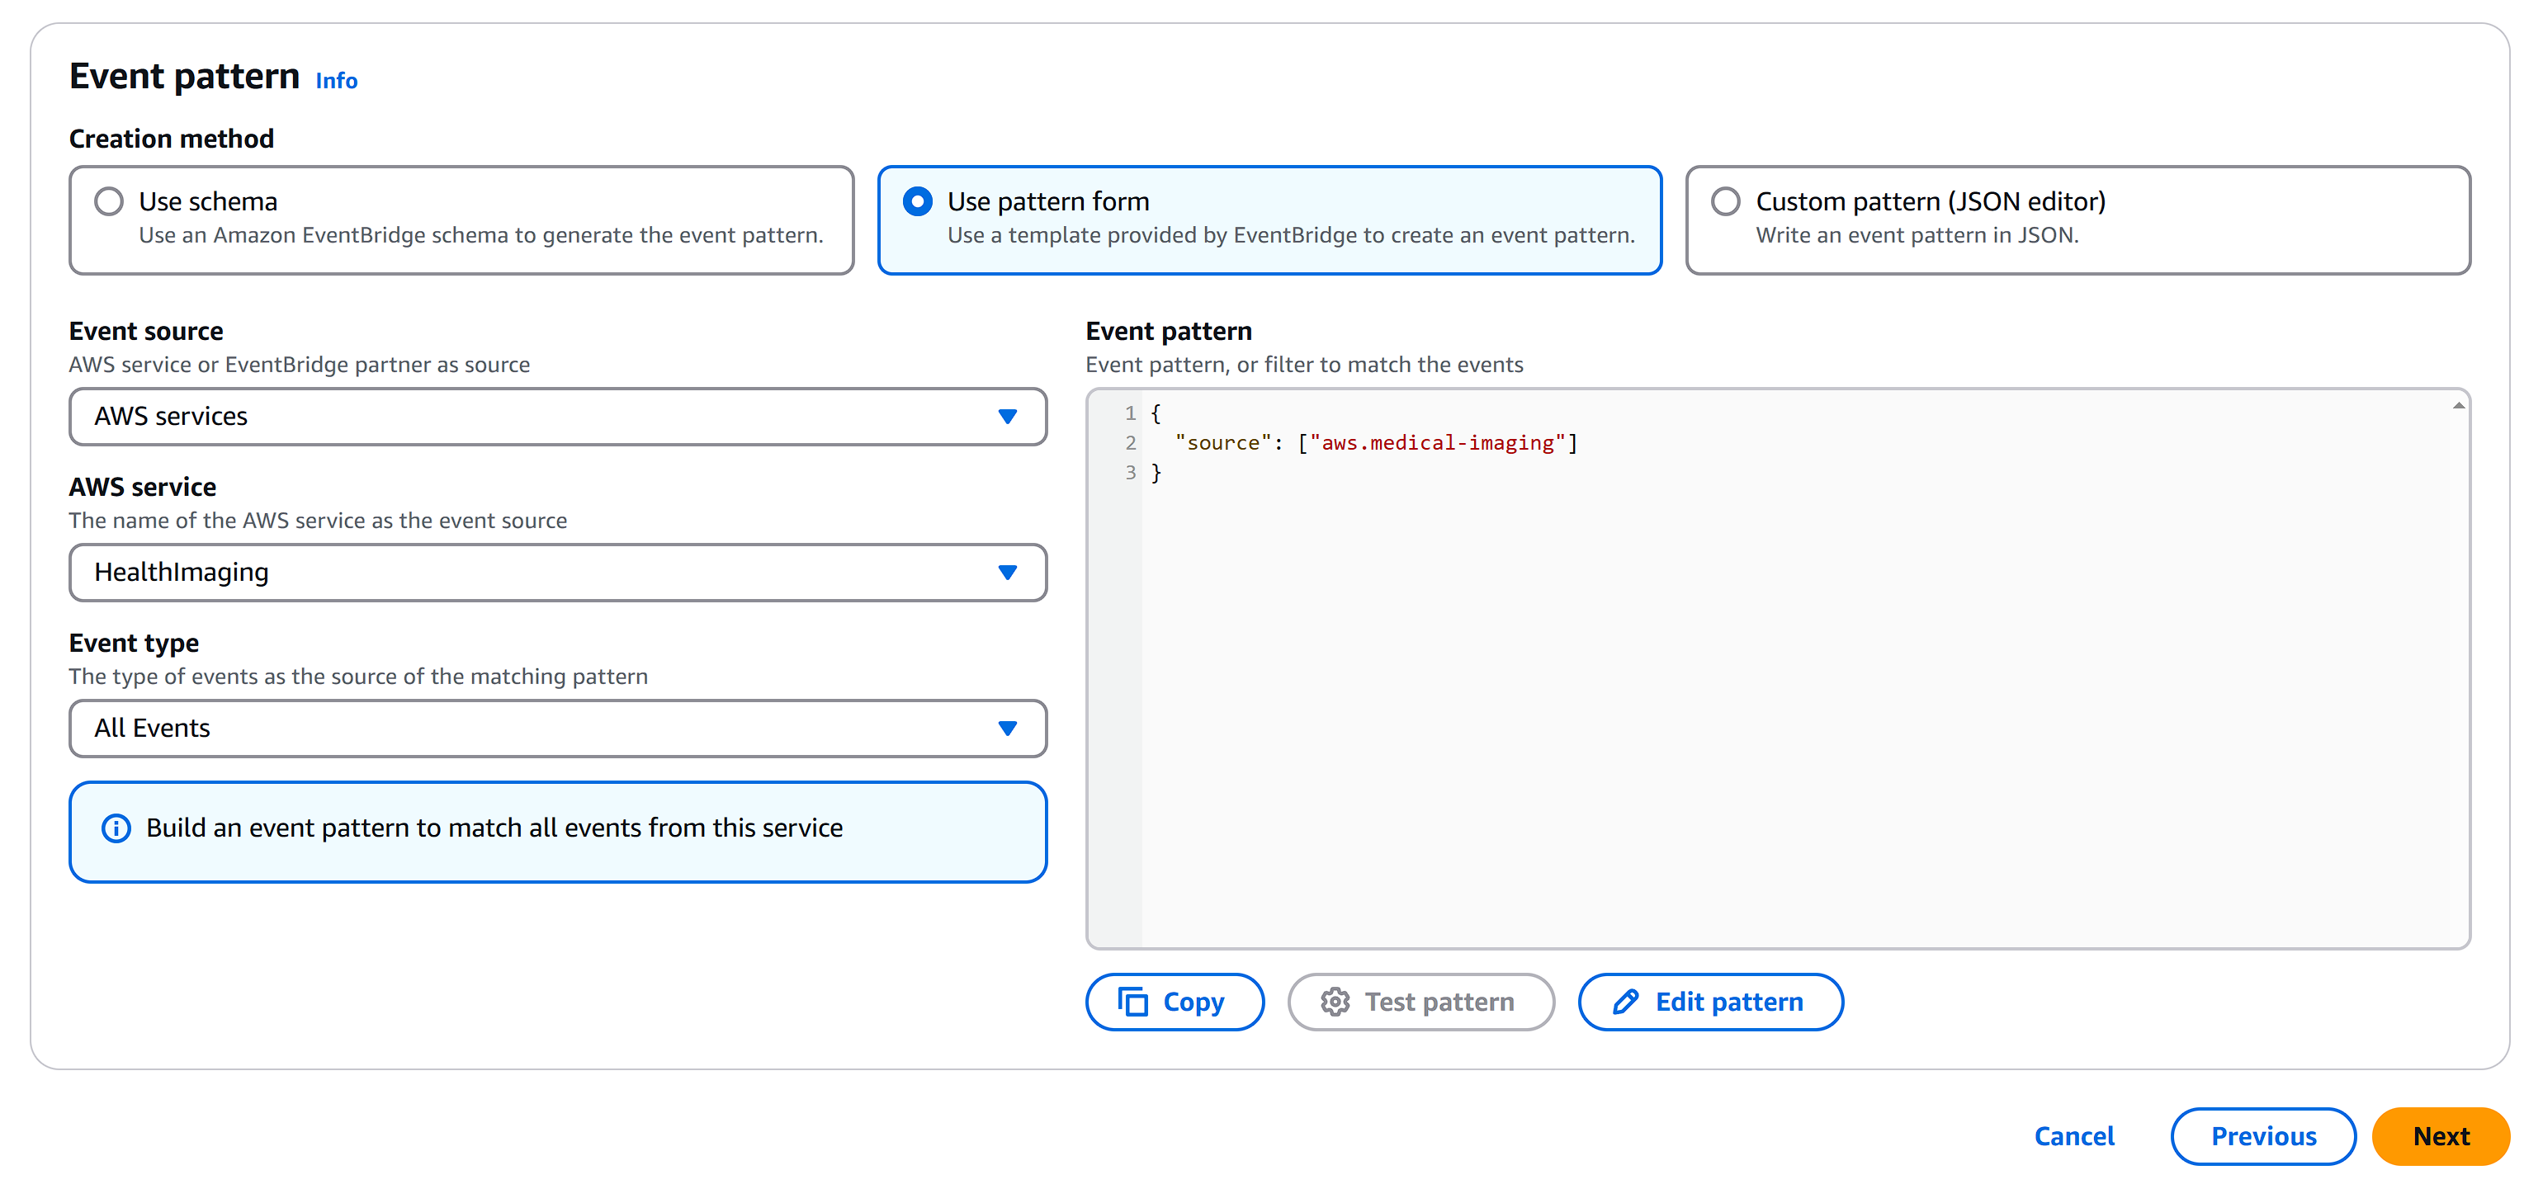Click the Cancel link

pyautogui.click(x=2073, y=1136)
